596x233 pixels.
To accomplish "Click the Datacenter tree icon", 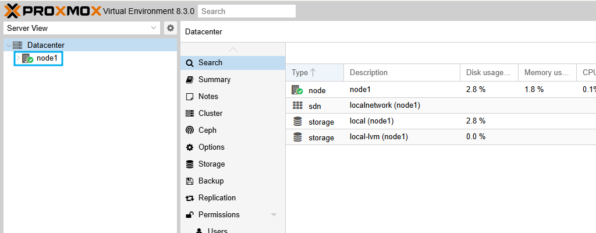I will (x=17, y=45).
